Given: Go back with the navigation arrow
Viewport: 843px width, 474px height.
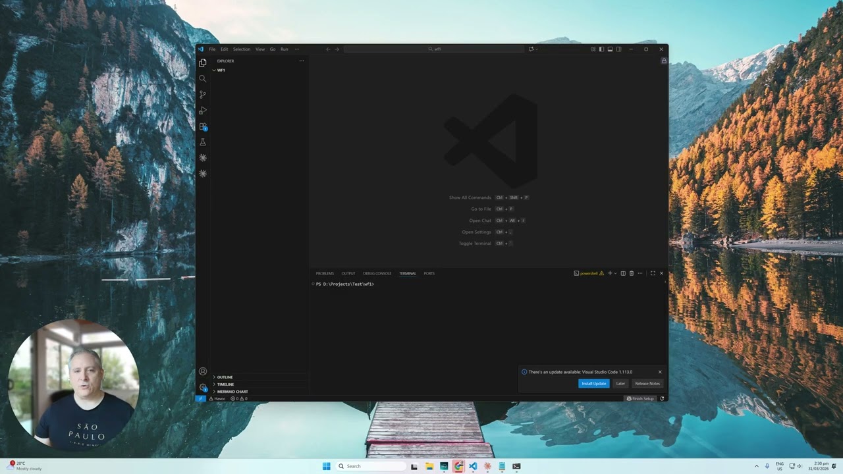Looking at the screenshot, I should [x=328, y=49].
